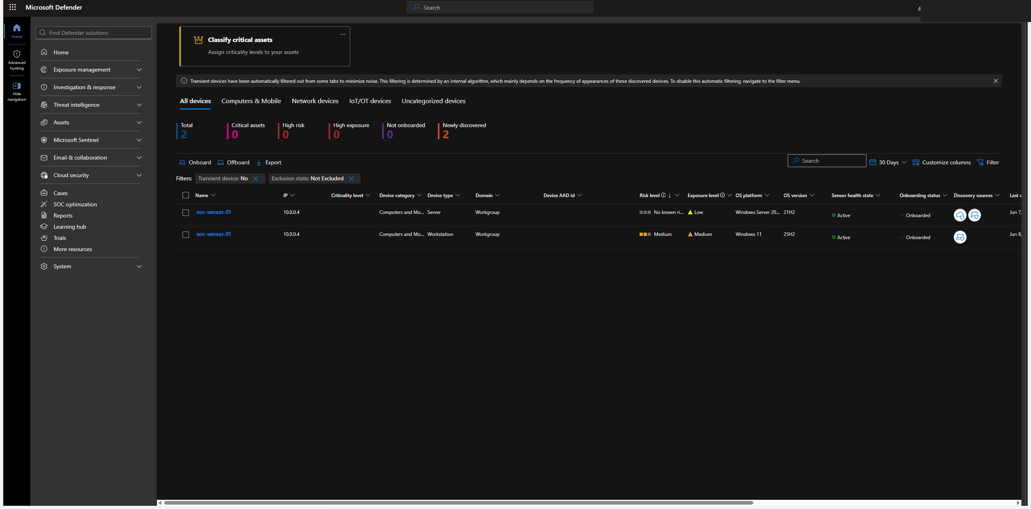Remove the Exclusion state: Not Excluded filter

coord(351,179)
